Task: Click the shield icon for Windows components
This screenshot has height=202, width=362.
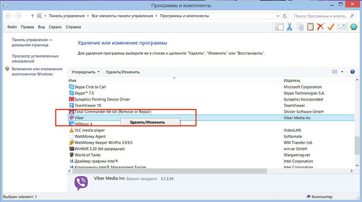Action: pos(7,69)
